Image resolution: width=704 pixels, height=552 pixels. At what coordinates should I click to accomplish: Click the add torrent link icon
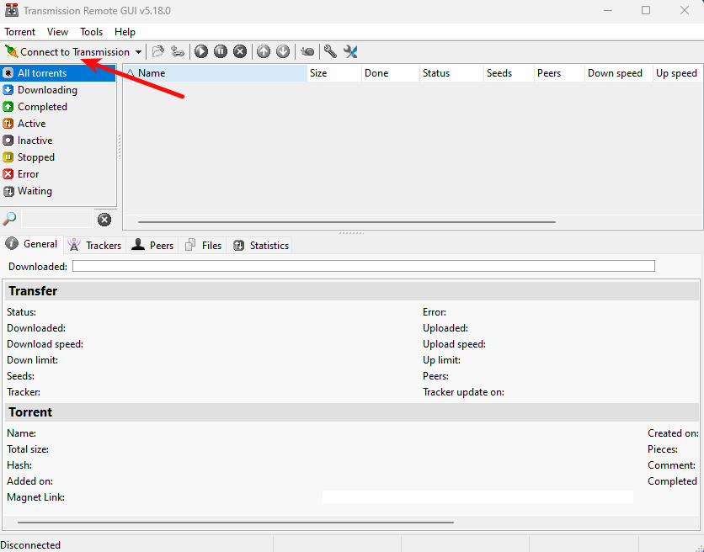(178, 51)
